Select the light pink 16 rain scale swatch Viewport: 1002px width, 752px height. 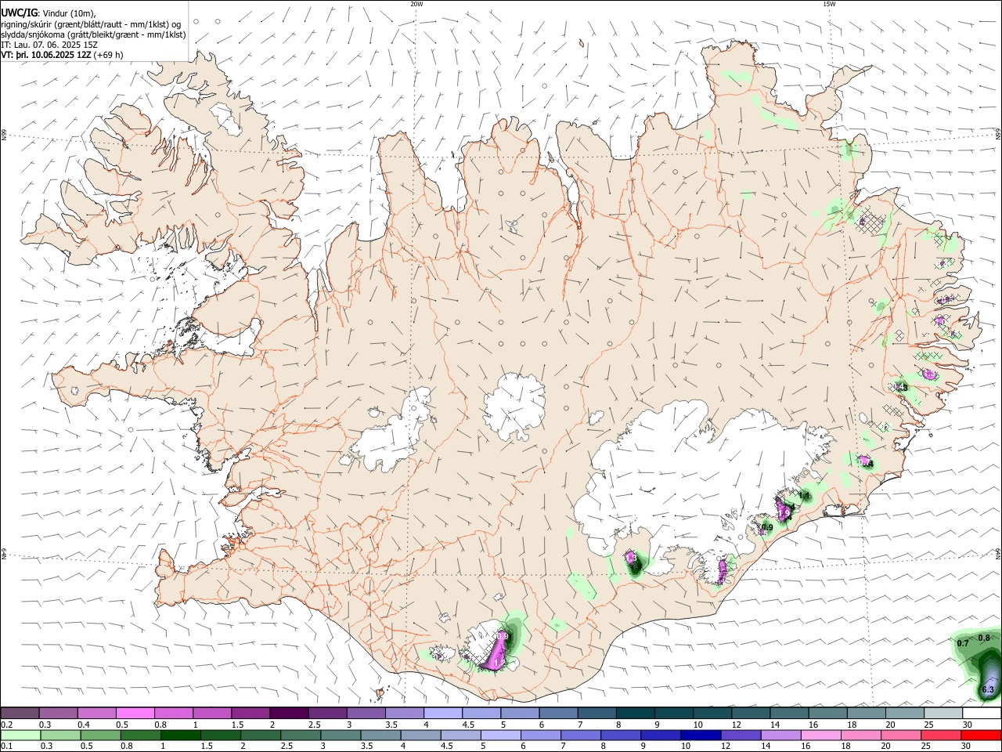pyautogui.click(x=820, y=735)
